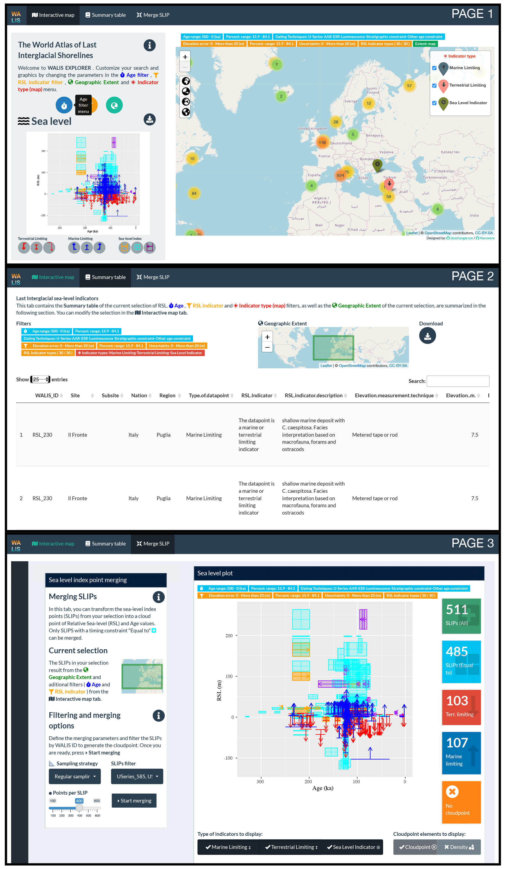Switch to Summary table tab on page 1
506x869 pixels.
pyautogui.click(x=105, y=15)
